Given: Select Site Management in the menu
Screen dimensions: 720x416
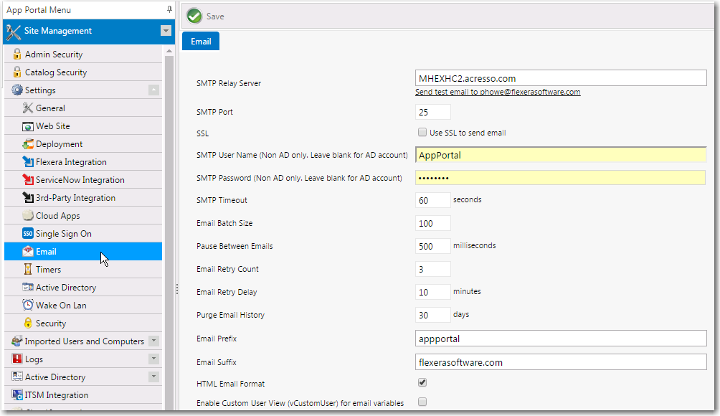Looking at the screenshot, I should click(x=56, y=31).
